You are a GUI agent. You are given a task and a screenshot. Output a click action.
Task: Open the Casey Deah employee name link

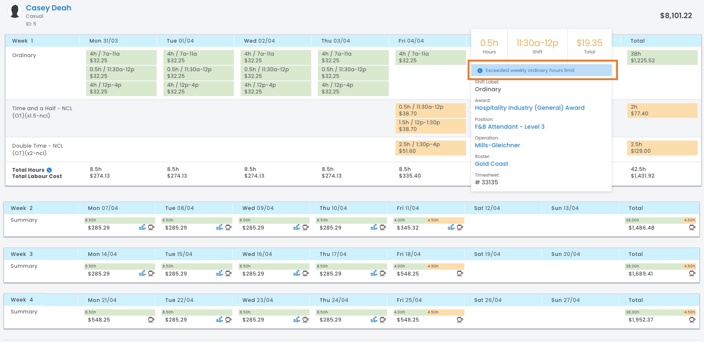49,8
